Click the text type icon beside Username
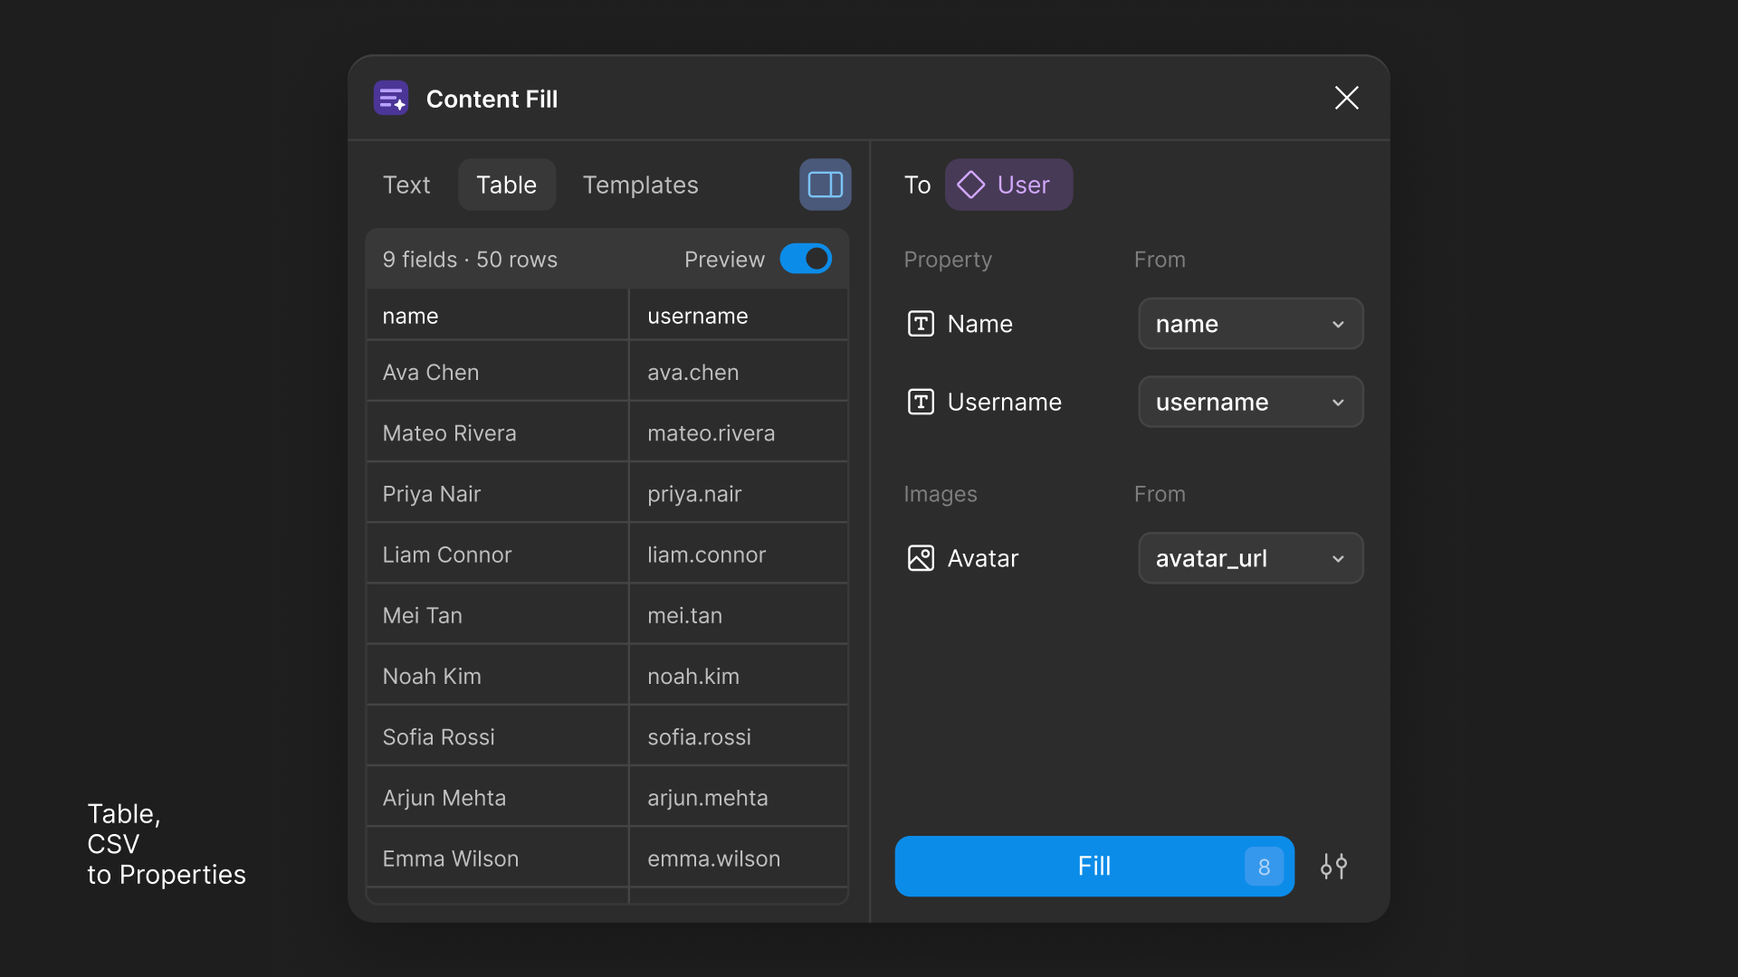The width and height of the screenshot is (1738, 977). 921,402
